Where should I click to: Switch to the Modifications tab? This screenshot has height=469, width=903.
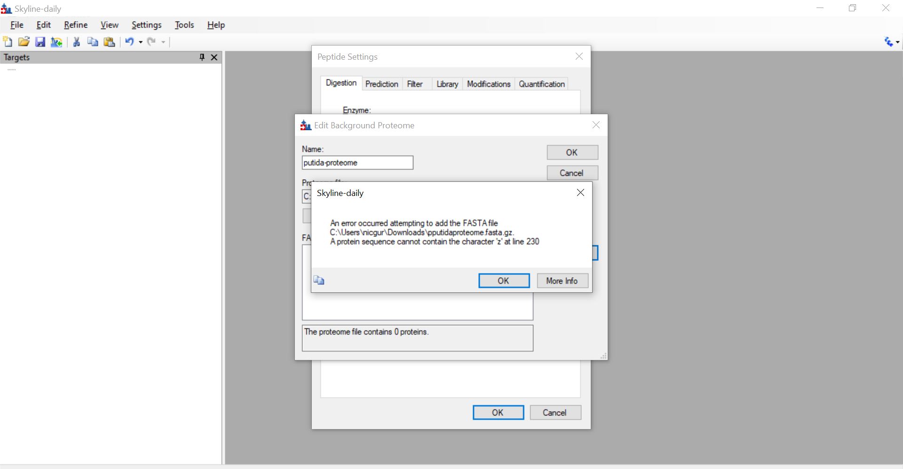[x=488, y=84]
